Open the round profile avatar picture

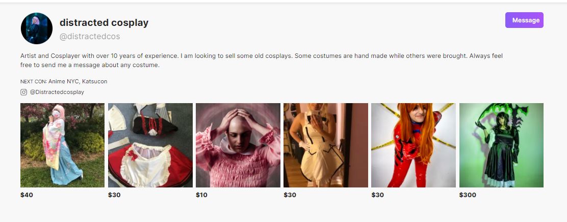[x=37, y=28]
